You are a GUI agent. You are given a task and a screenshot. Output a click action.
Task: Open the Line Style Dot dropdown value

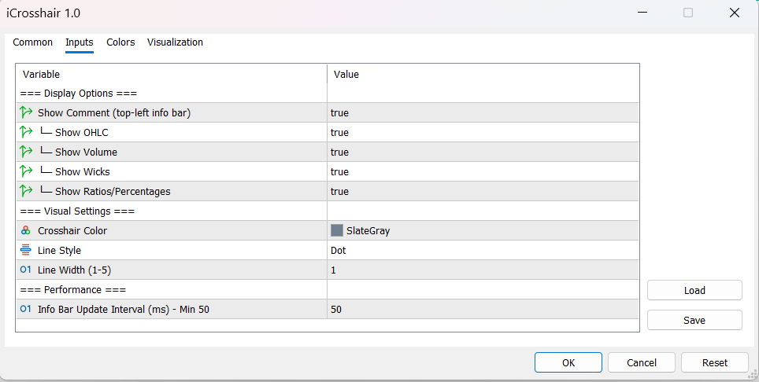(482, 250)
